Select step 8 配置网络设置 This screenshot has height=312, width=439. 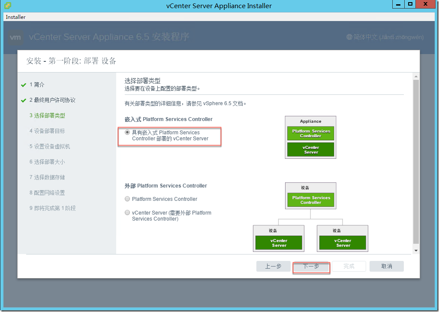47,193
